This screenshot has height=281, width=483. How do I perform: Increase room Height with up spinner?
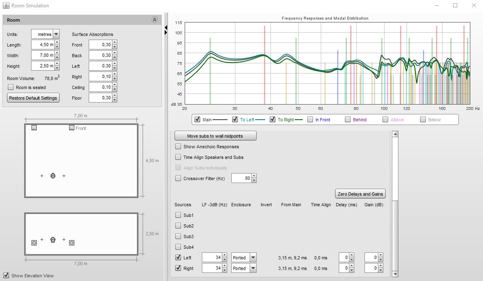tap(57, 64)
